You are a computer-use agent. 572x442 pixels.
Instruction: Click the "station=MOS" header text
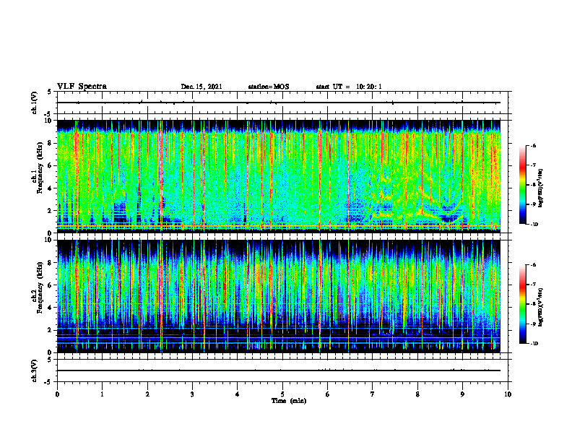(x=269, y=87)
